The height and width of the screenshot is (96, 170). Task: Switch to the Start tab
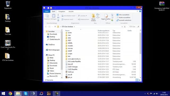pos(53,11)
